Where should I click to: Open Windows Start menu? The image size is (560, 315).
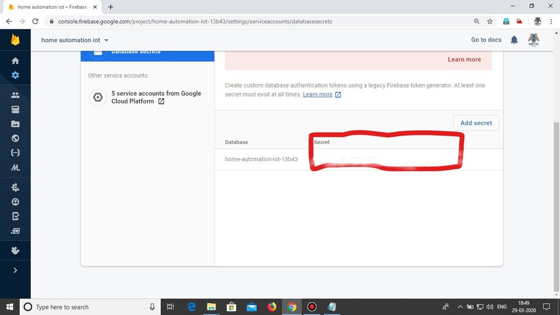(x=10, y=307)
